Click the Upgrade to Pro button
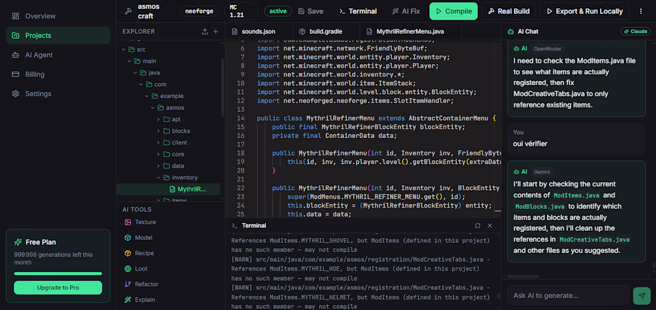The height and width of the screenshot is (310, 656). (x=58, y=287)
